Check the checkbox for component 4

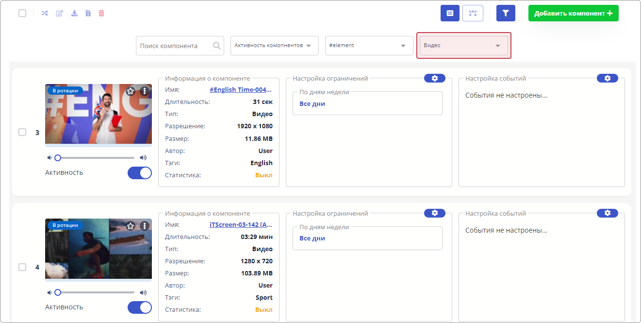coord(22,267)
